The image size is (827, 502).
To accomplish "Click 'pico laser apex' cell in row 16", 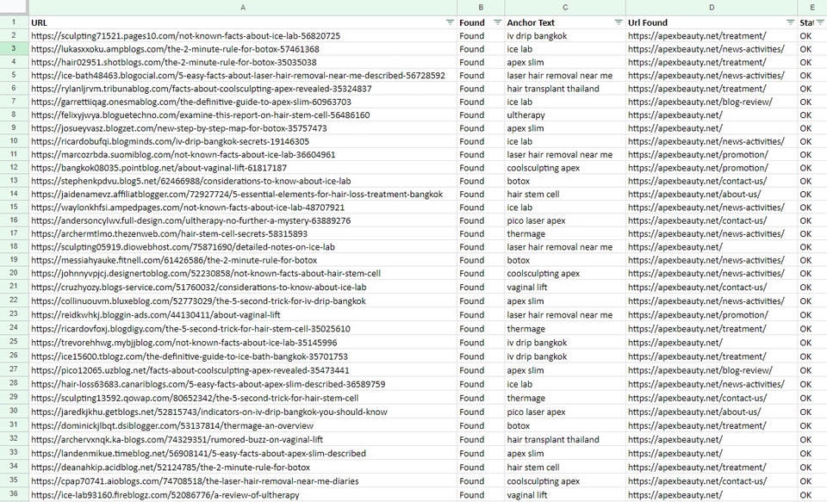I will 565,220.
